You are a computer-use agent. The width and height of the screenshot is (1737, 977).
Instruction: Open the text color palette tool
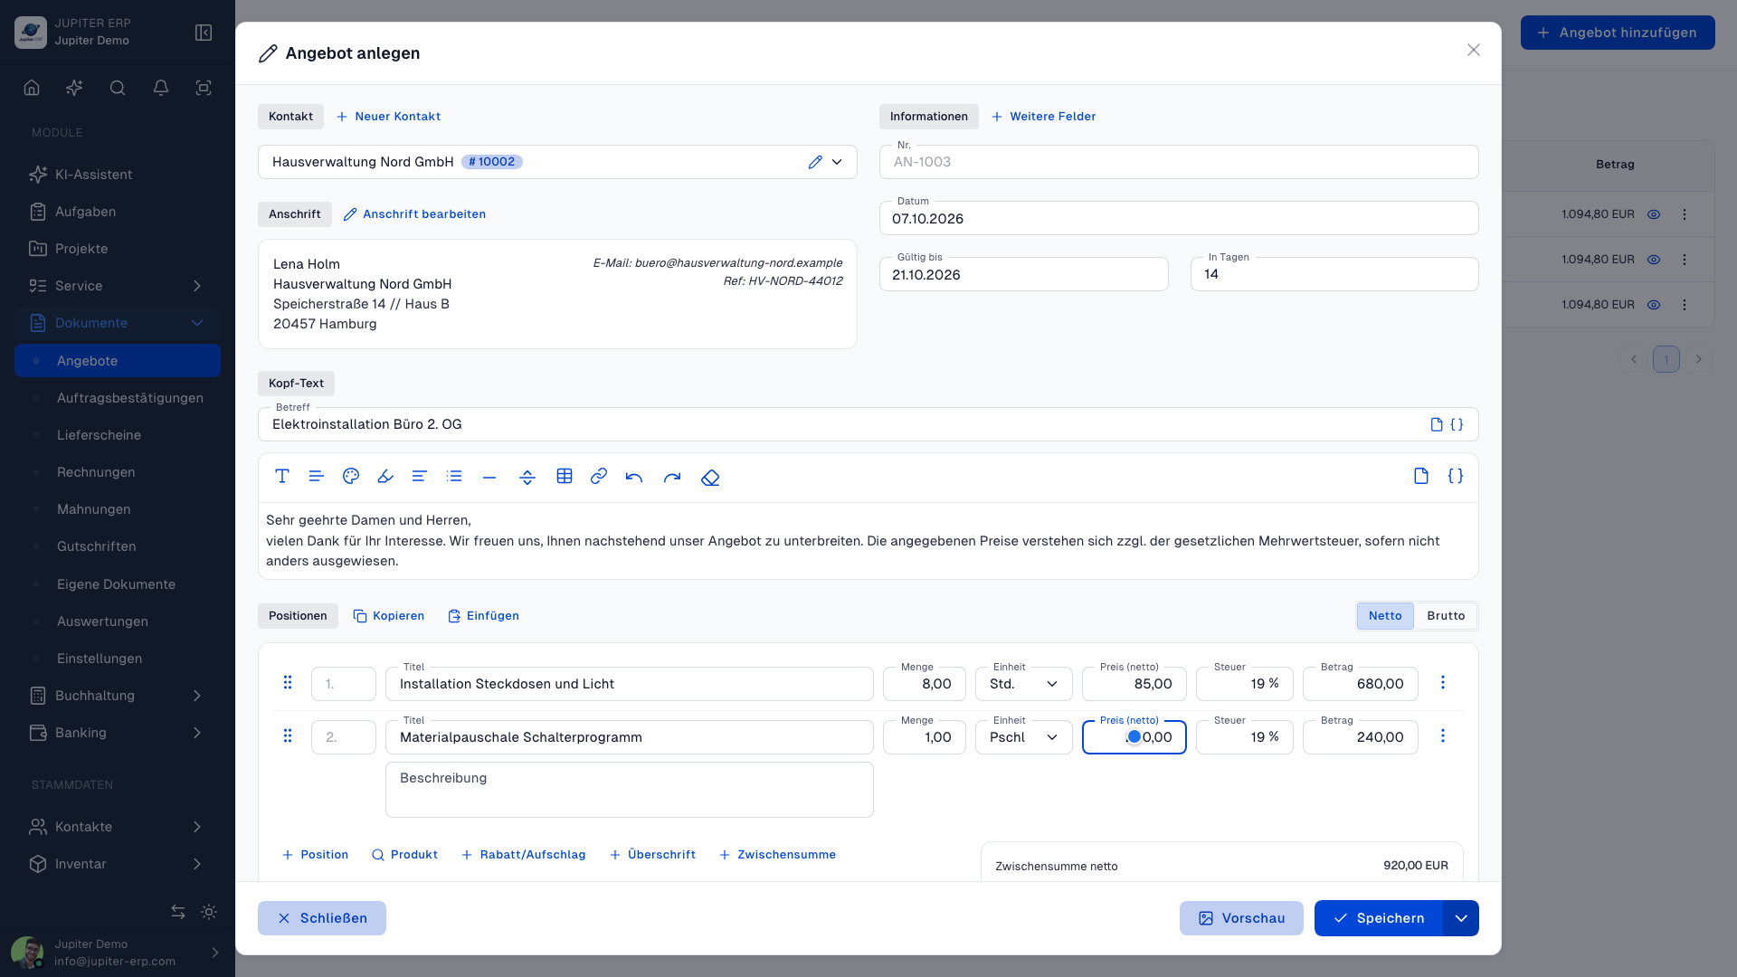pyautogui.click(x=351, y=476)
